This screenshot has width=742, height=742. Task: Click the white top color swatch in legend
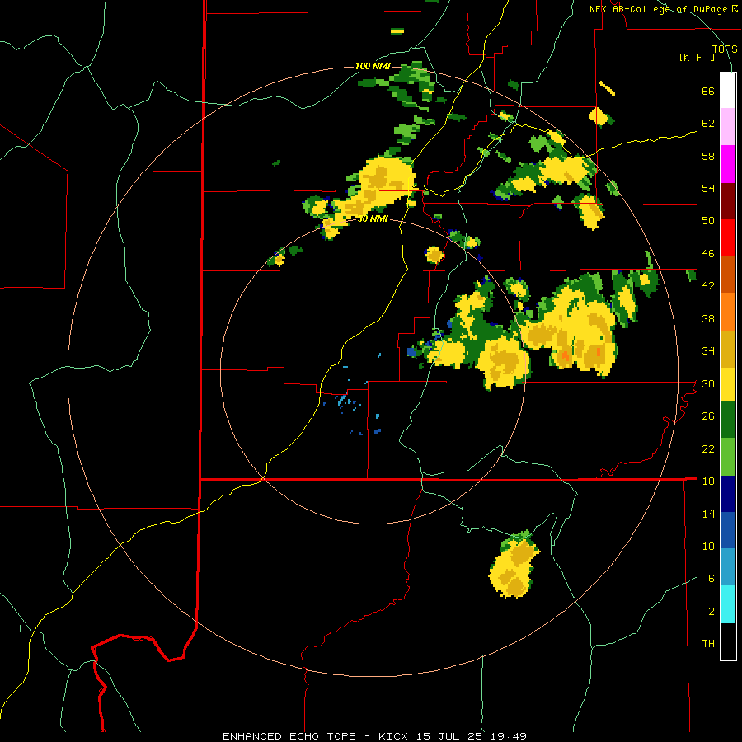(728, 91)
